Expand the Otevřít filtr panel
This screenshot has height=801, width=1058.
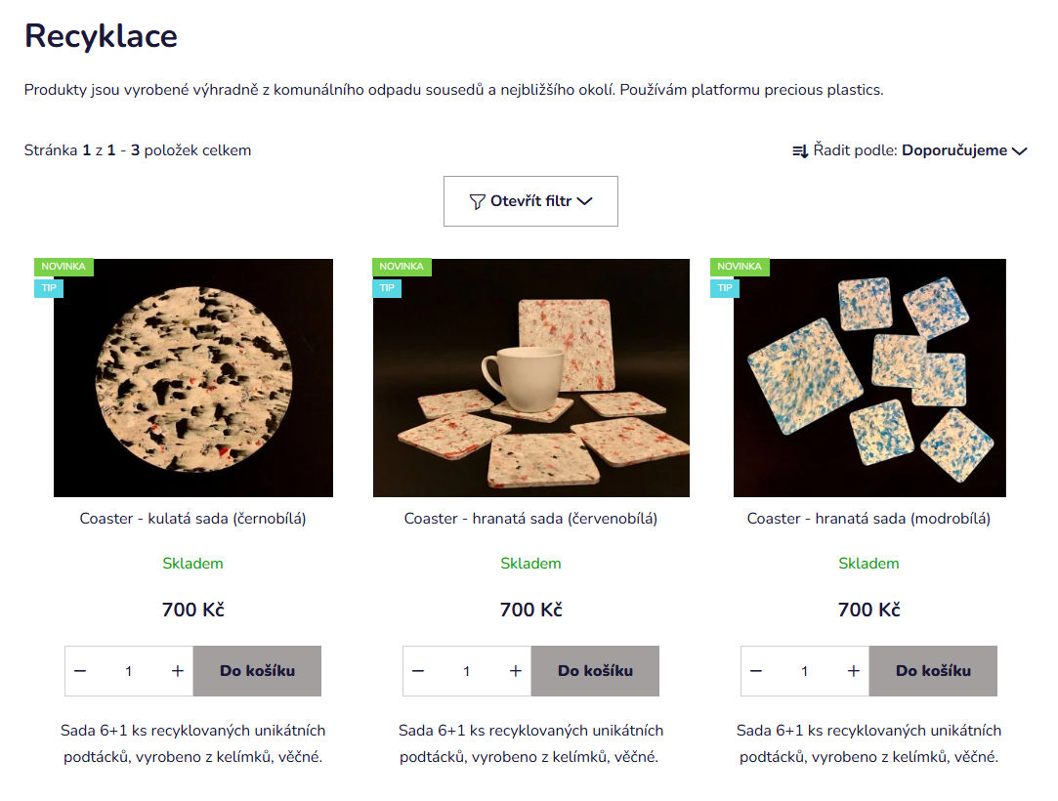(530, 201)
